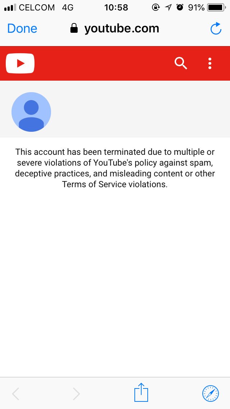
Task: Tap the signal strength bars
Action: [x=10, y=8]
